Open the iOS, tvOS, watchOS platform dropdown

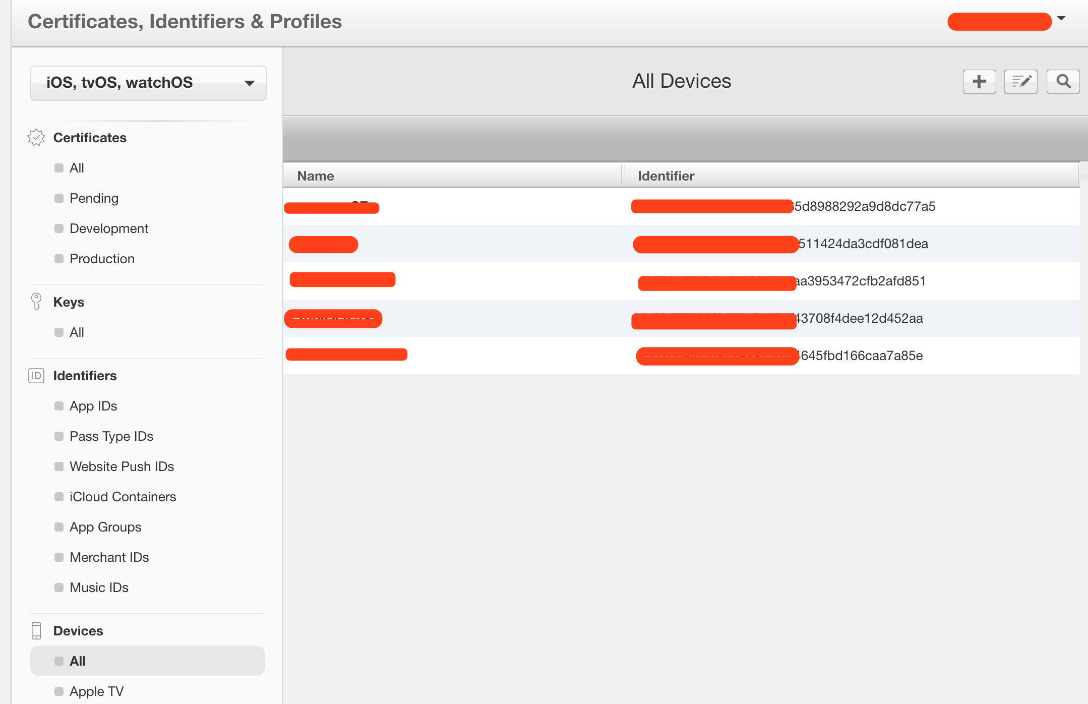pyautogui.click(x=148, y=83)
